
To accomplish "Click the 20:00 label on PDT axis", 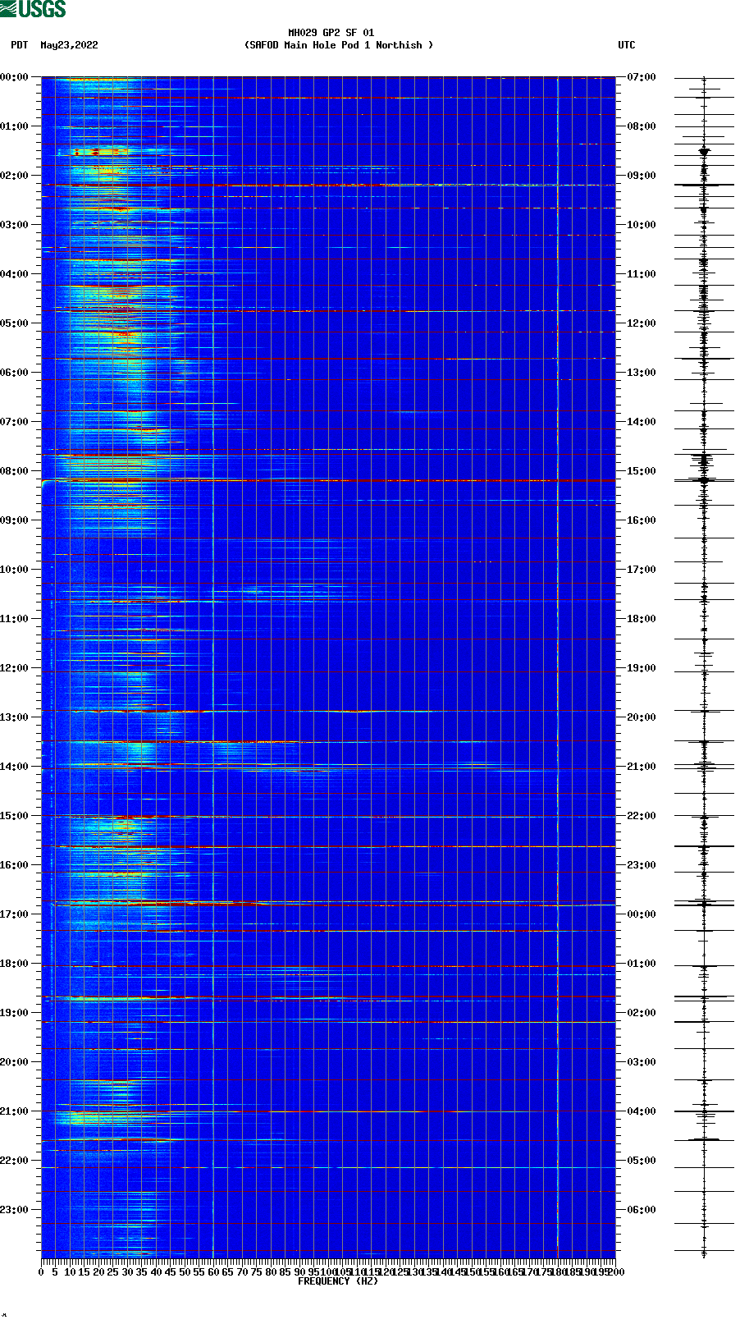I will [x=15, y=1062].
